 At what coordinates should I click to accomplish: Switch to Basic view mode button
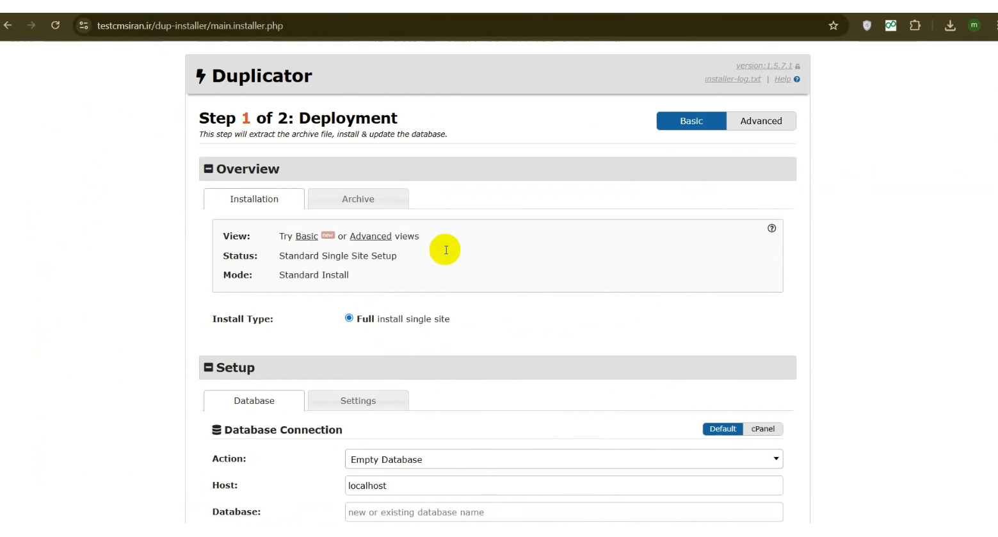(x=691, y=121)
